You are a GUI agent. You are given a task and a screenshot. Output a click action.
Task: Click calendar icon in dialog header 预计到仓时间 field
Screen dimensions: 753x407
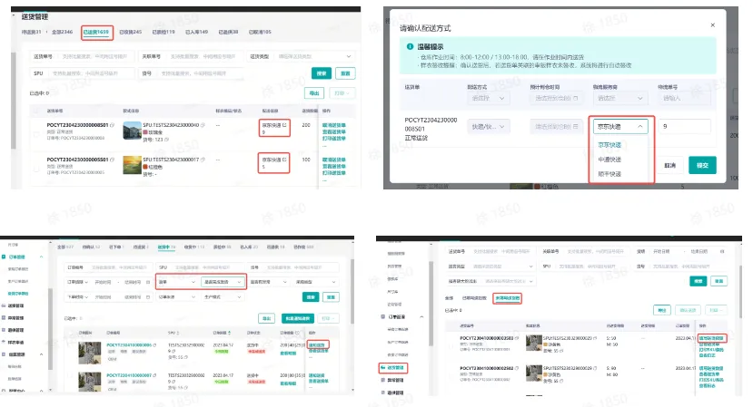pos(575,98)
